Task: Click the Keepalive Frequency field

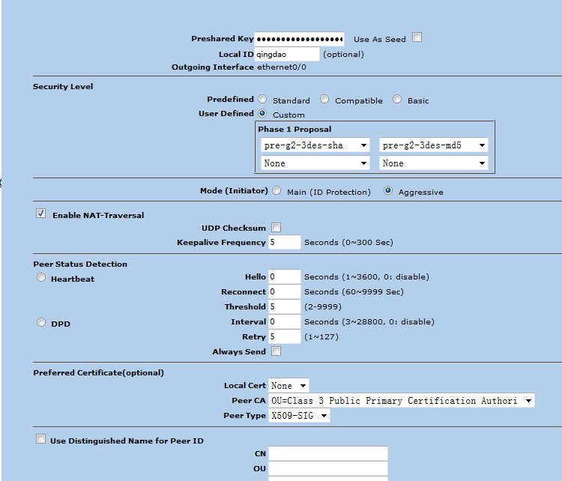Action: click(x=285, y=242)
